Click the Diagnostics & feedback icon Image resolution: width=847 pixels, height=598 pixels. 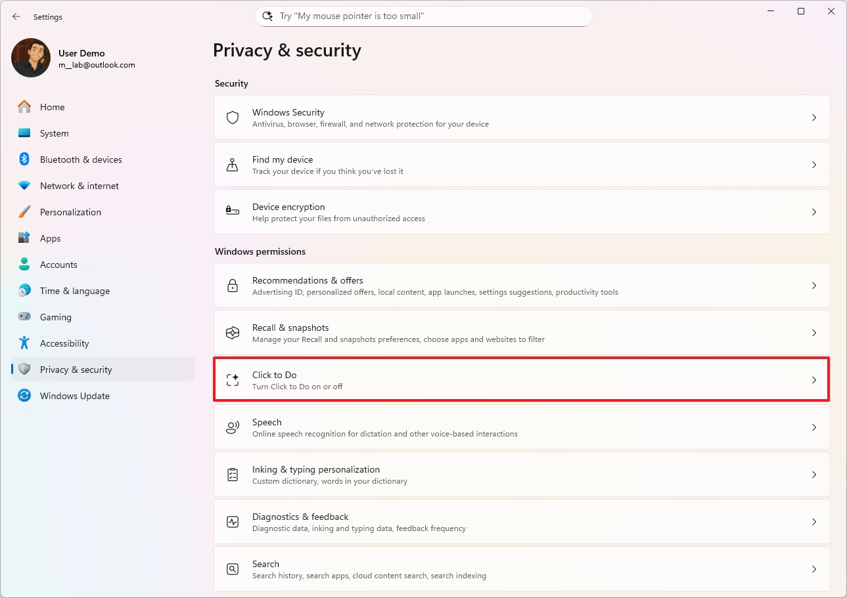(x=232, y=521)
